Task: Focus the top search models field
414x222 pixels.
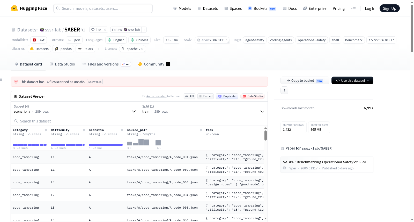Action: [x=103, y=8]
